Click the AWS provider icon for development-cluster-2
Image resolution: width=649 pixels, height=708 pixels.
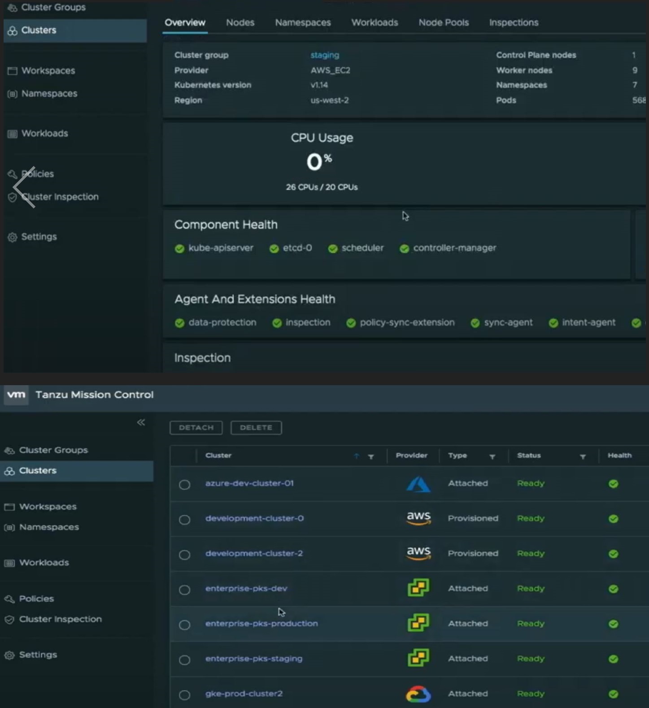coord(418,553)
